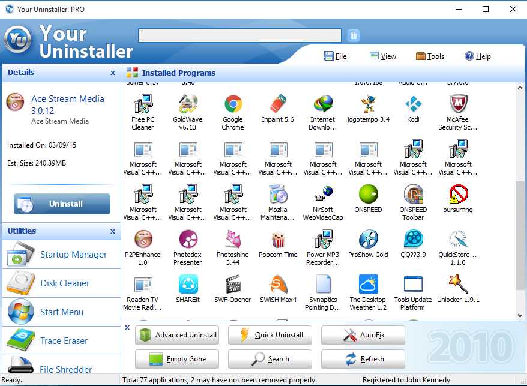The image size is (527, 386).
Task: Select the Readon TV Movie Radio icon
Action: tap(143, 284)
